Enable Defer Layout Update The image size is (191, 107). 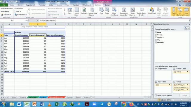pyautogui.click(x=156, y=95)
